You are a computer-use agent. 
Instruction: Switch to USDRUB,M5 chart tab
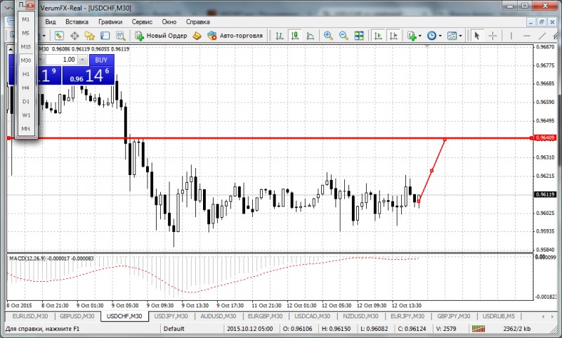tap(499, 316)
